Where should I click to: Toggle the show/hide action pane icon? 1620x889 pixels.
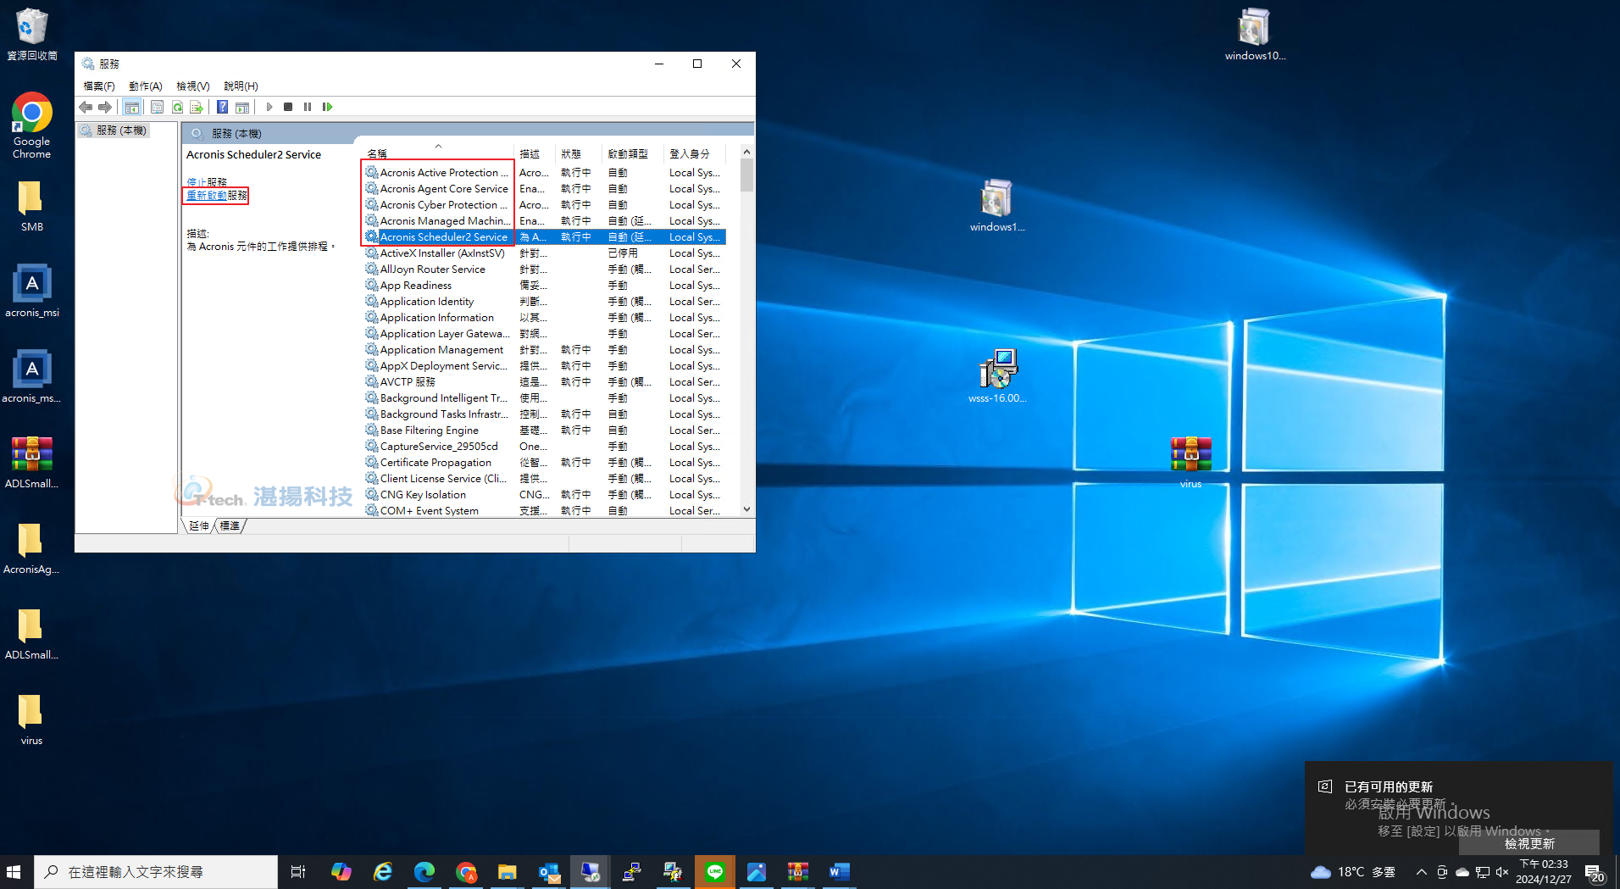(242, 107)
